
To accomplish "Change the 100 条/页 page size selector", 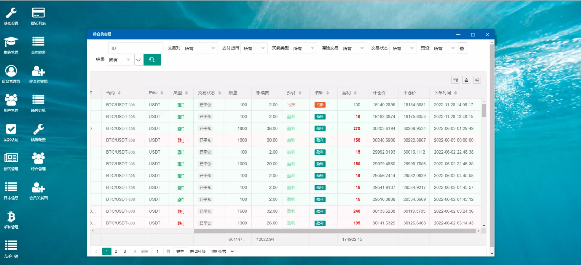I will 222,251.
